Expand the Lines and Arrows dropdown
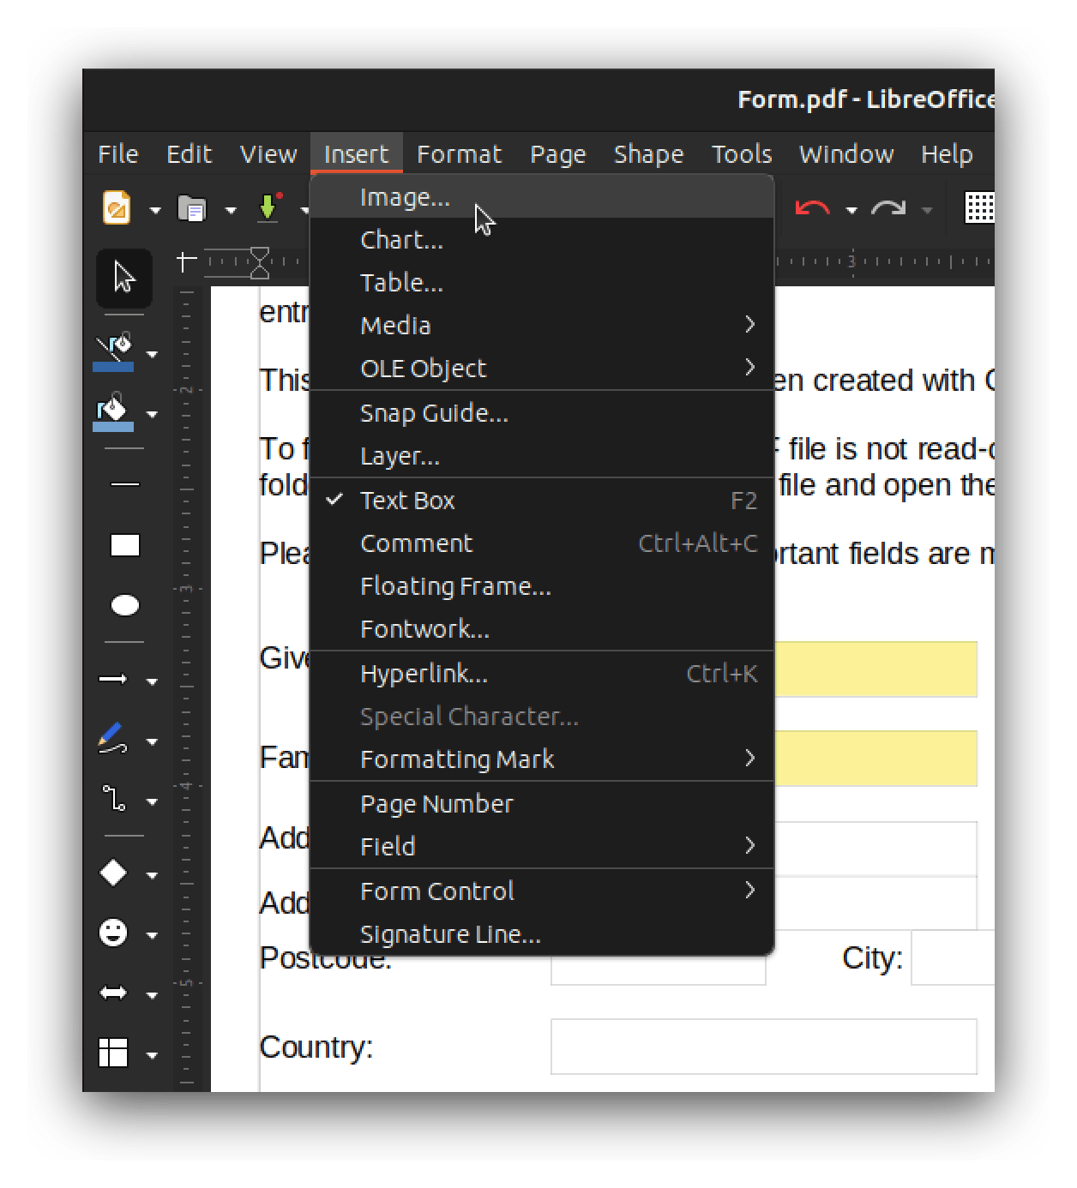This screenshot has width=1077, height=1188. [152, 681]
